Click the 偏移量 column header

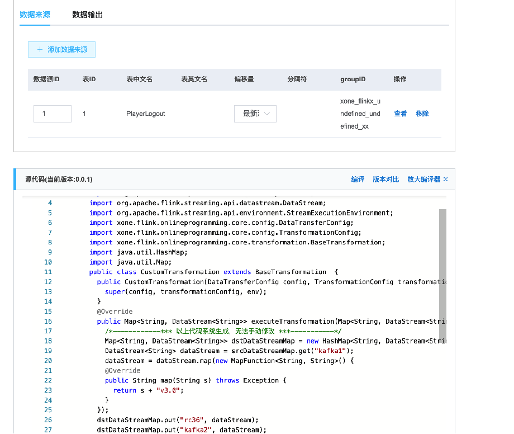pyautogui.click(x=244, y=79)
